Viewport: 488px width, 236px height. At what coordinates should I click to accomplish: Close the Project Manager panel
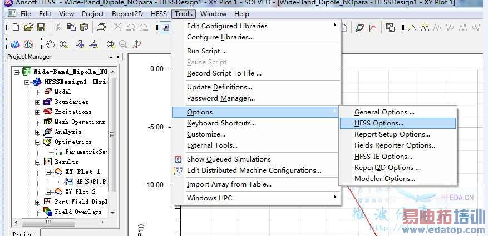(x=118, y=57)
